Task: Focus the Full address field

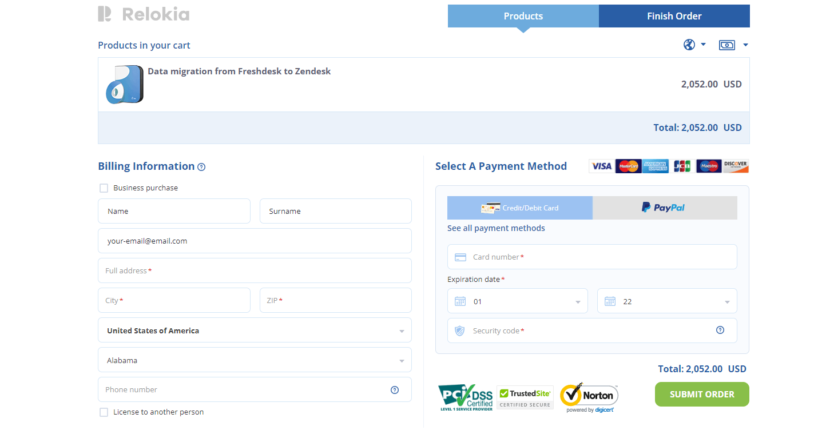Action: point(255,270)
